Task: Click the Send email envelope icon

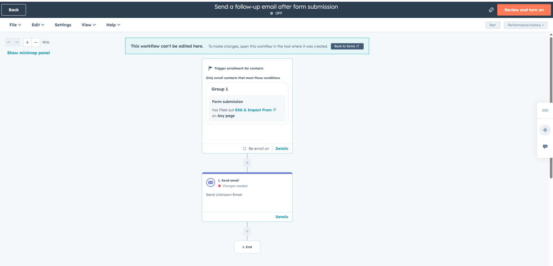Action: (210, 183)
